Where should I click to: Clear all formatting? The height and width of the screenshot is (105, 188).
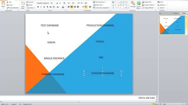click(x=64, y=3)
